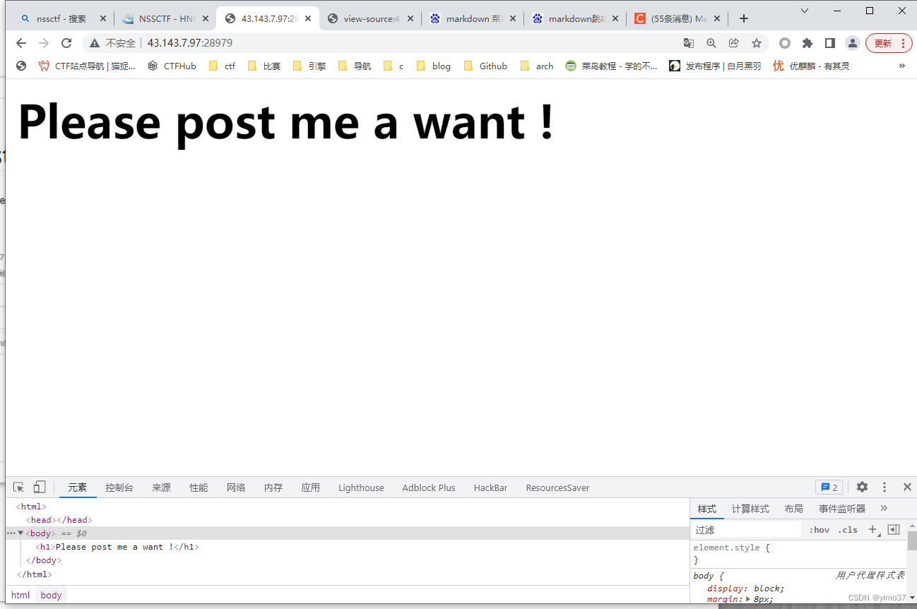This screenshot has height=609, width=917.
Task: Add a new style rule with plus icon
Action: pyautogui.click(x=872, y=529)
